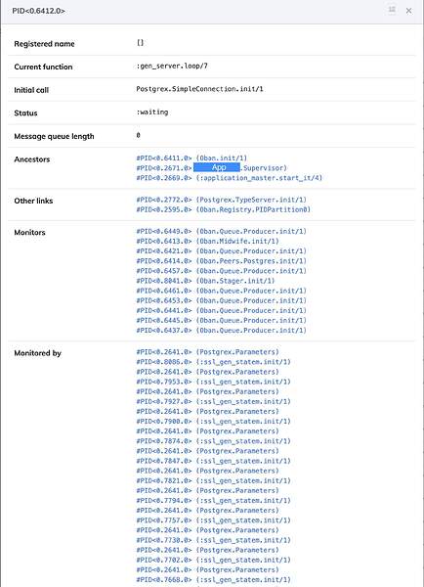This screenshot has width=424, height=587.
Task: Open monitored Oban.Midwife process PID<0.6413.0>
Action: coord(207,241)
